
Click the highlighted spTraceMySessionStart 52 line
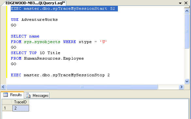click(64, 8)
